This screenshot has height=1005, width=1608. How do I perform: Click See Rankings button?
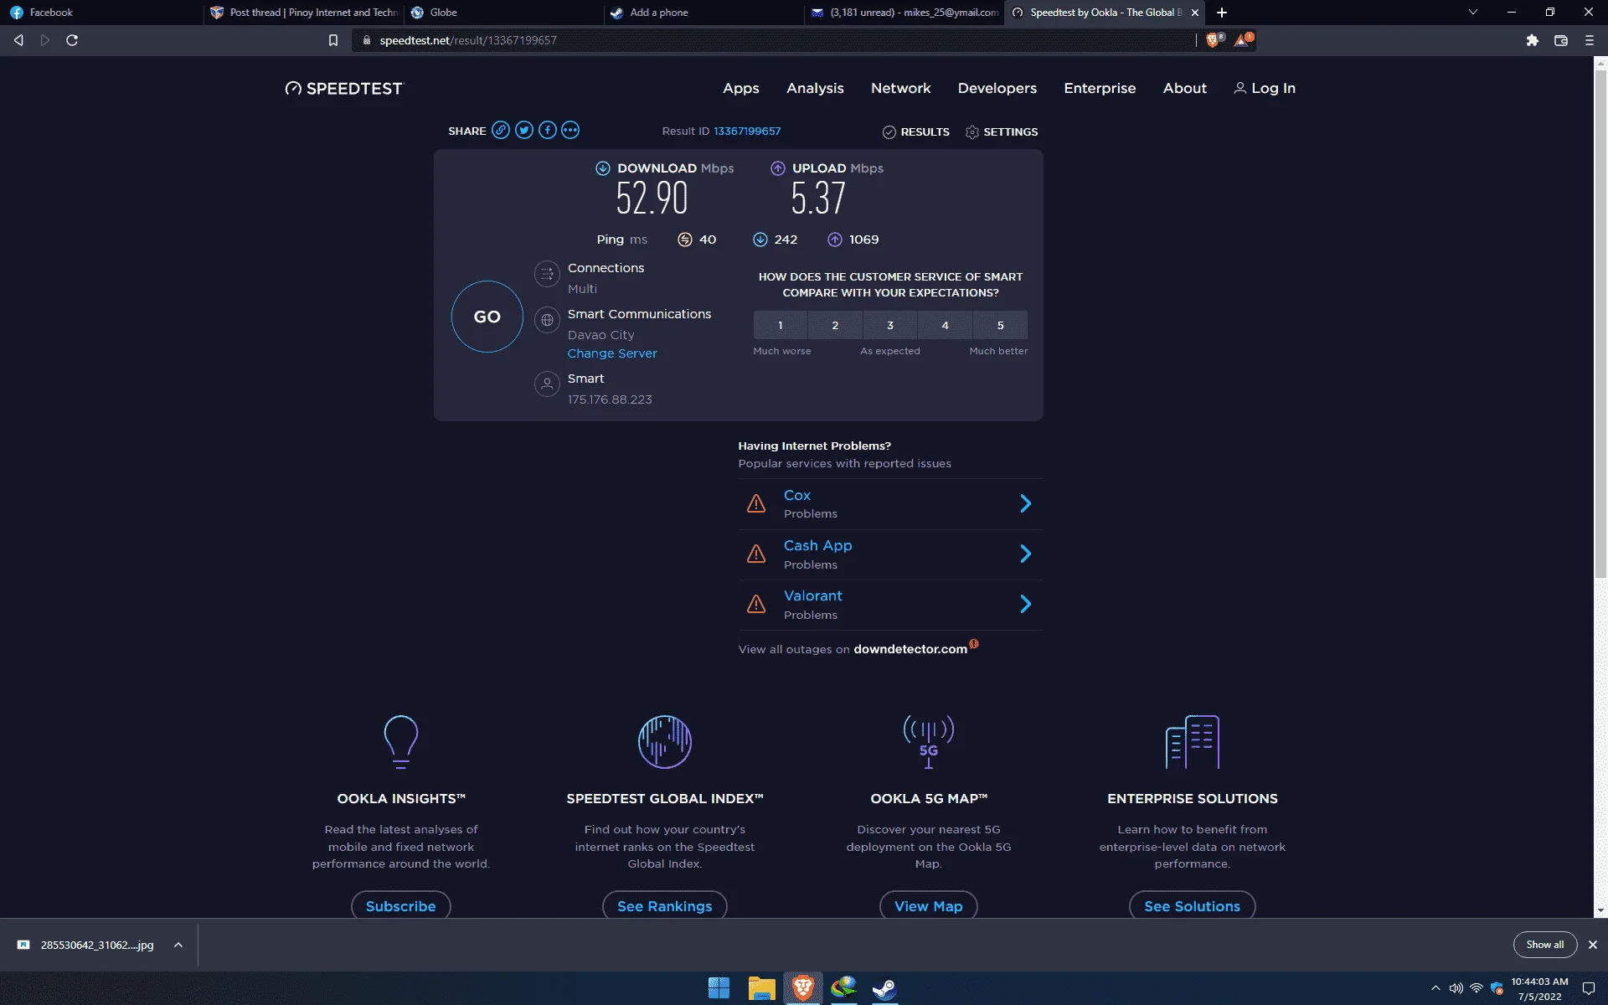tap(665, 905)
